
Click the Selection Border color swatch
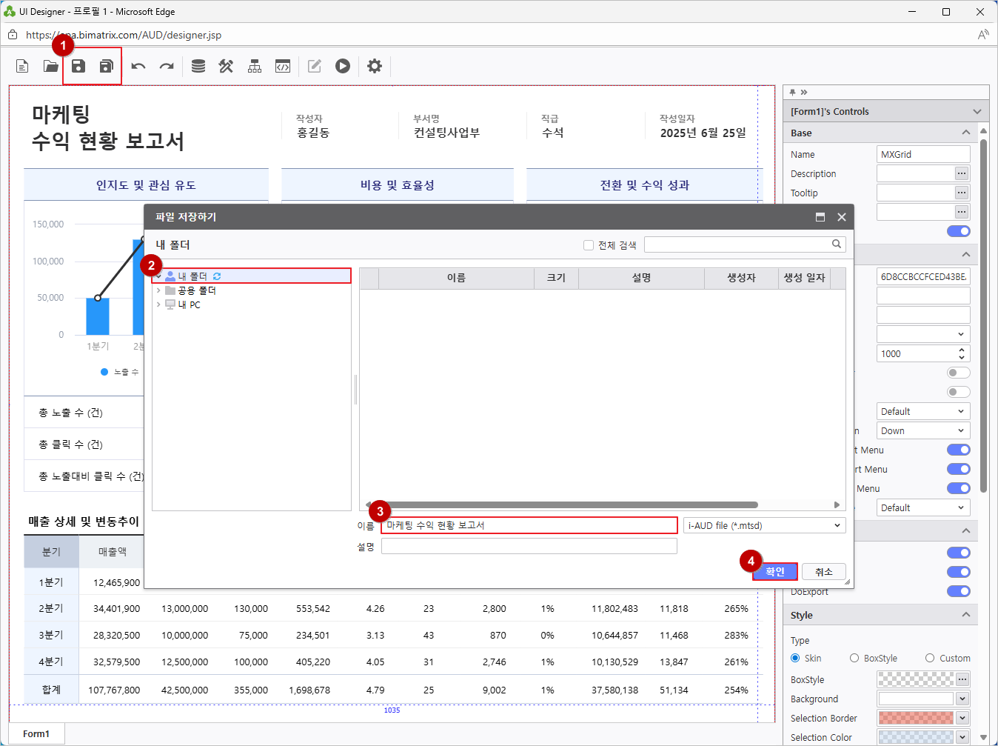(x=916, y=718)
